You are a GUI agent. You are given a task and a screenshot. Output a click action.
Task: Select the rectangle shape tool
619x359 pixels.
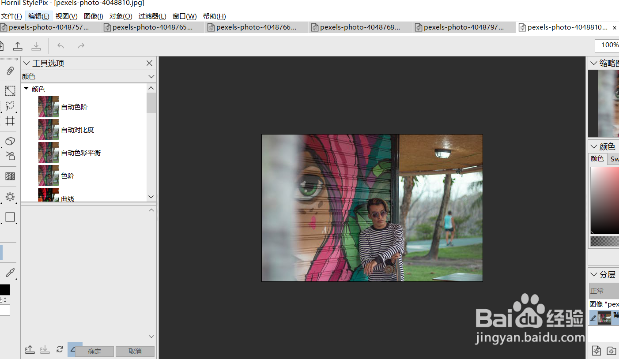pyautogui.click(x=10, y=217)
